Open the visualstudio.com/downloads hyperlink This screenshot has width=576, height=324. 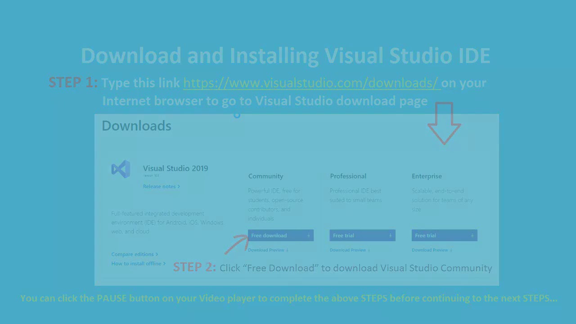coord(311,83)
